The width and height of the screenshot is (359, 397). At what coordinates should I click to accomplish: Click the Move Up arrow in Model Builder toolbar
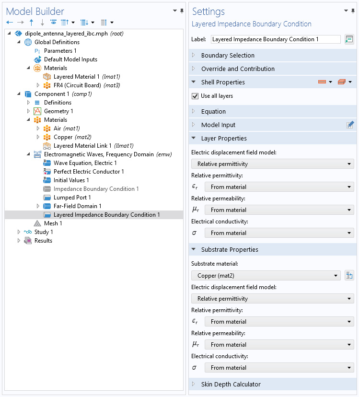point(31,23)
